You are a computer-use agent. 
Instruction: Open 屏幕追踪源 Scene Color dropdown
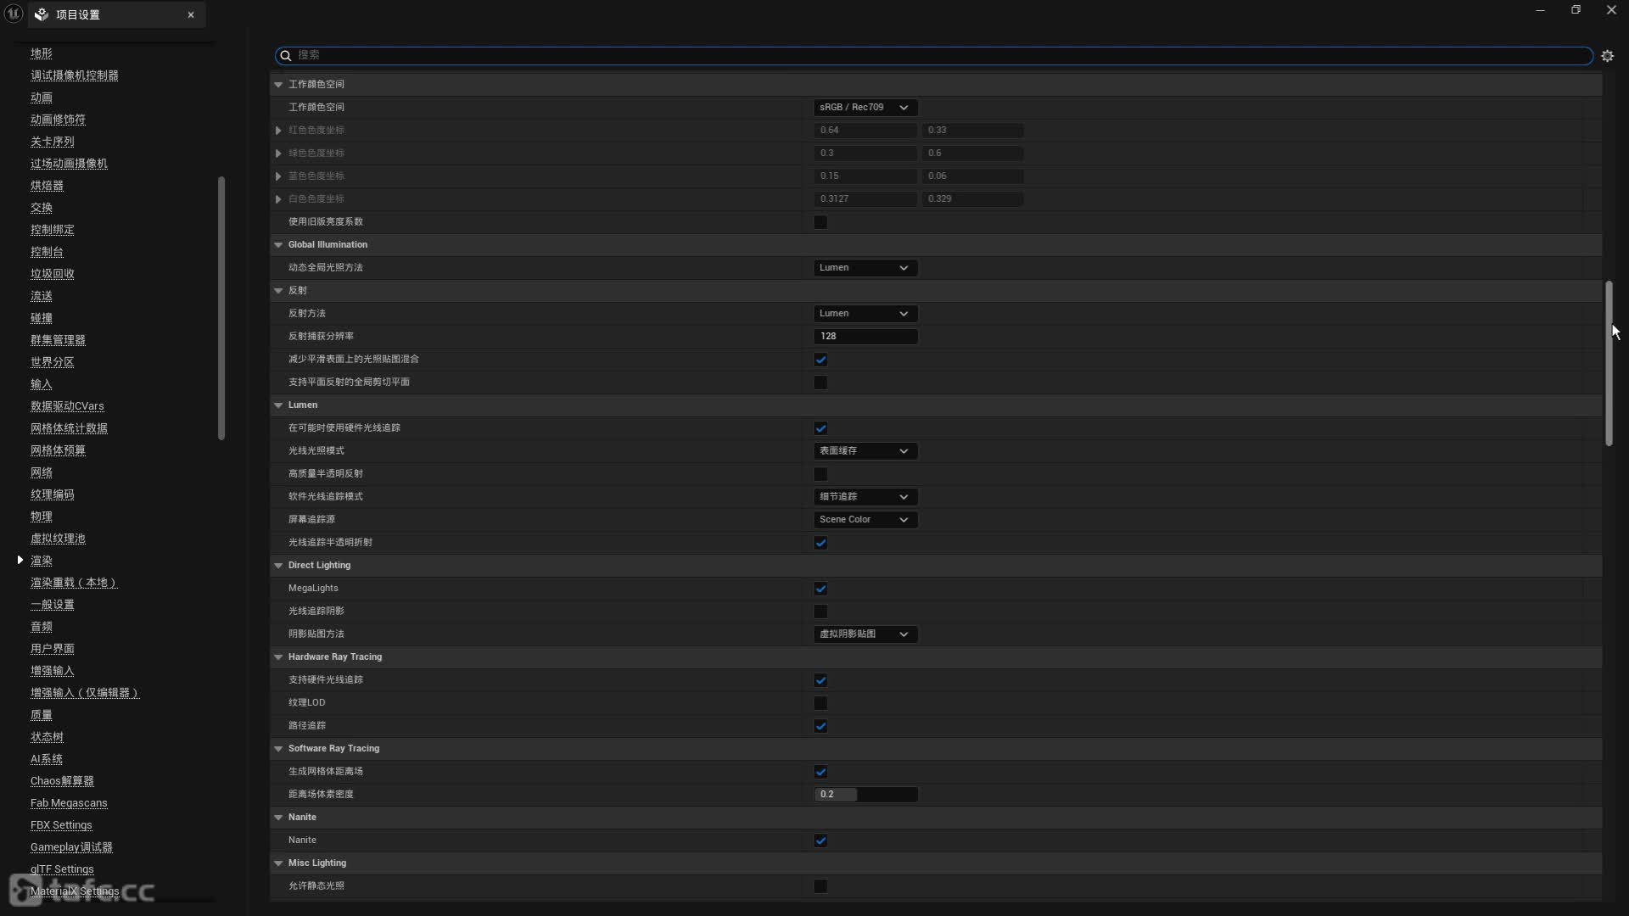pos(865,520)
